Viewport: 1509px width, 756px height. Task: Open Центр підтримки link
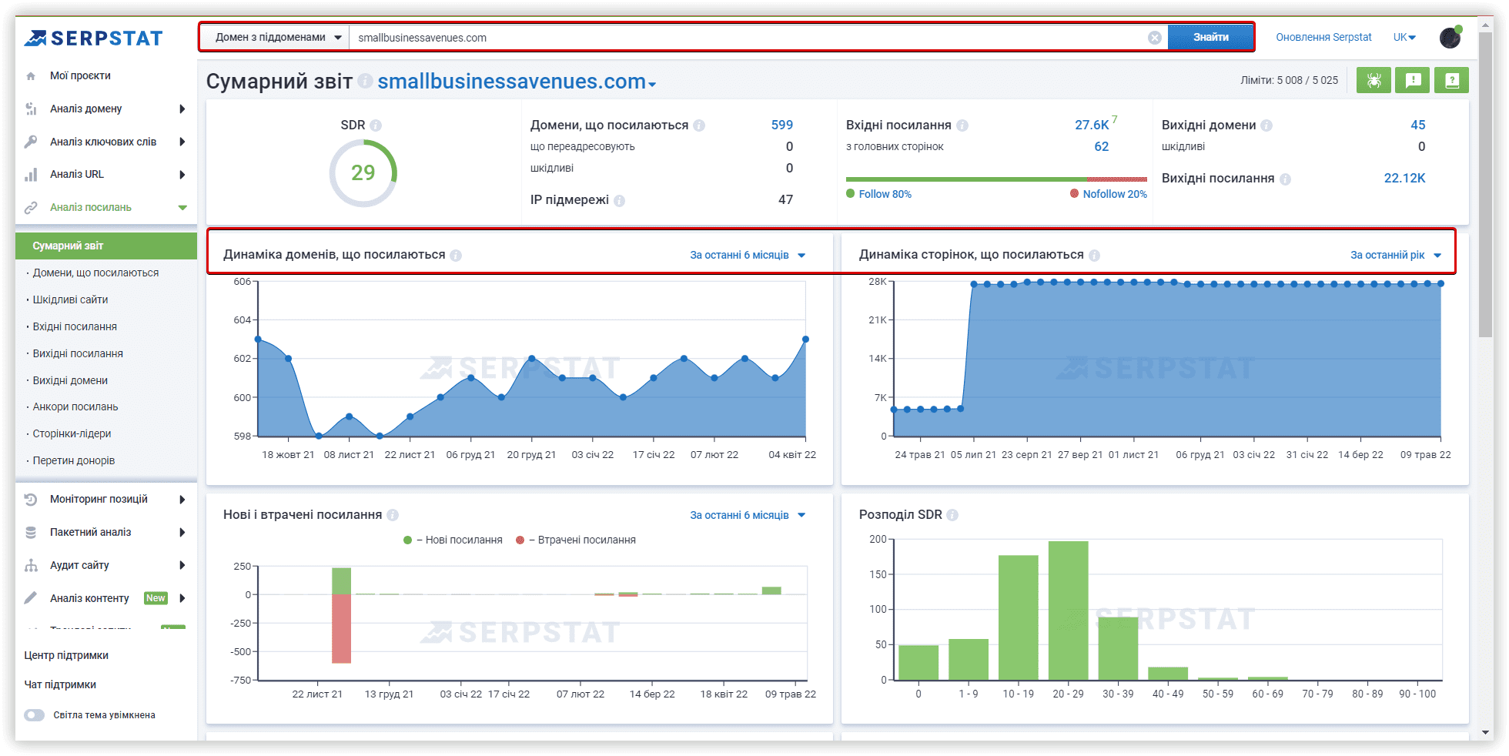click(66, 656)
